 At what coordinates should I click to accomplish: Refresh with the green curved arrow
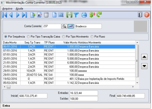(x=99, y=15)
